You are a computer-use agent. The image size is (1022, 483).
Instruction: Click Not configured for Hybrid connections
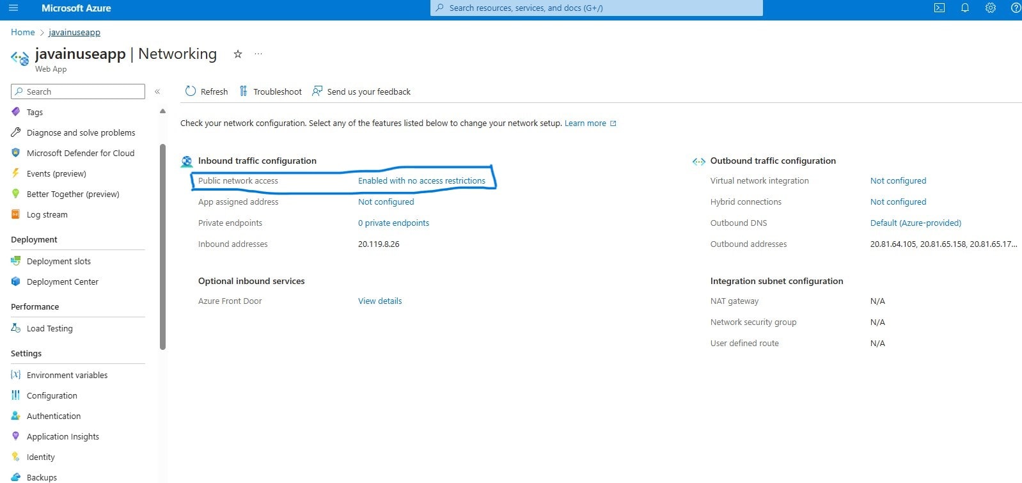point(898,202)
